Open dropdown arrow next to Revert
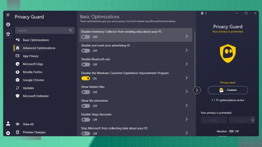The image size is (262, 147). point(253,120)
